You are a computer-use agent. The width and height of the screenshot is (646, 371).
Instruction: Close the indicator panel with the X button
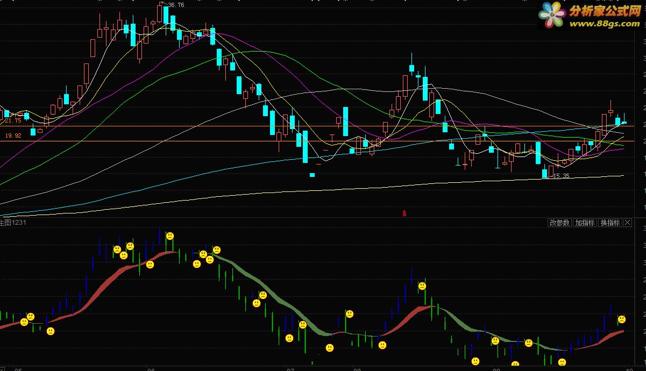(628, 223)
